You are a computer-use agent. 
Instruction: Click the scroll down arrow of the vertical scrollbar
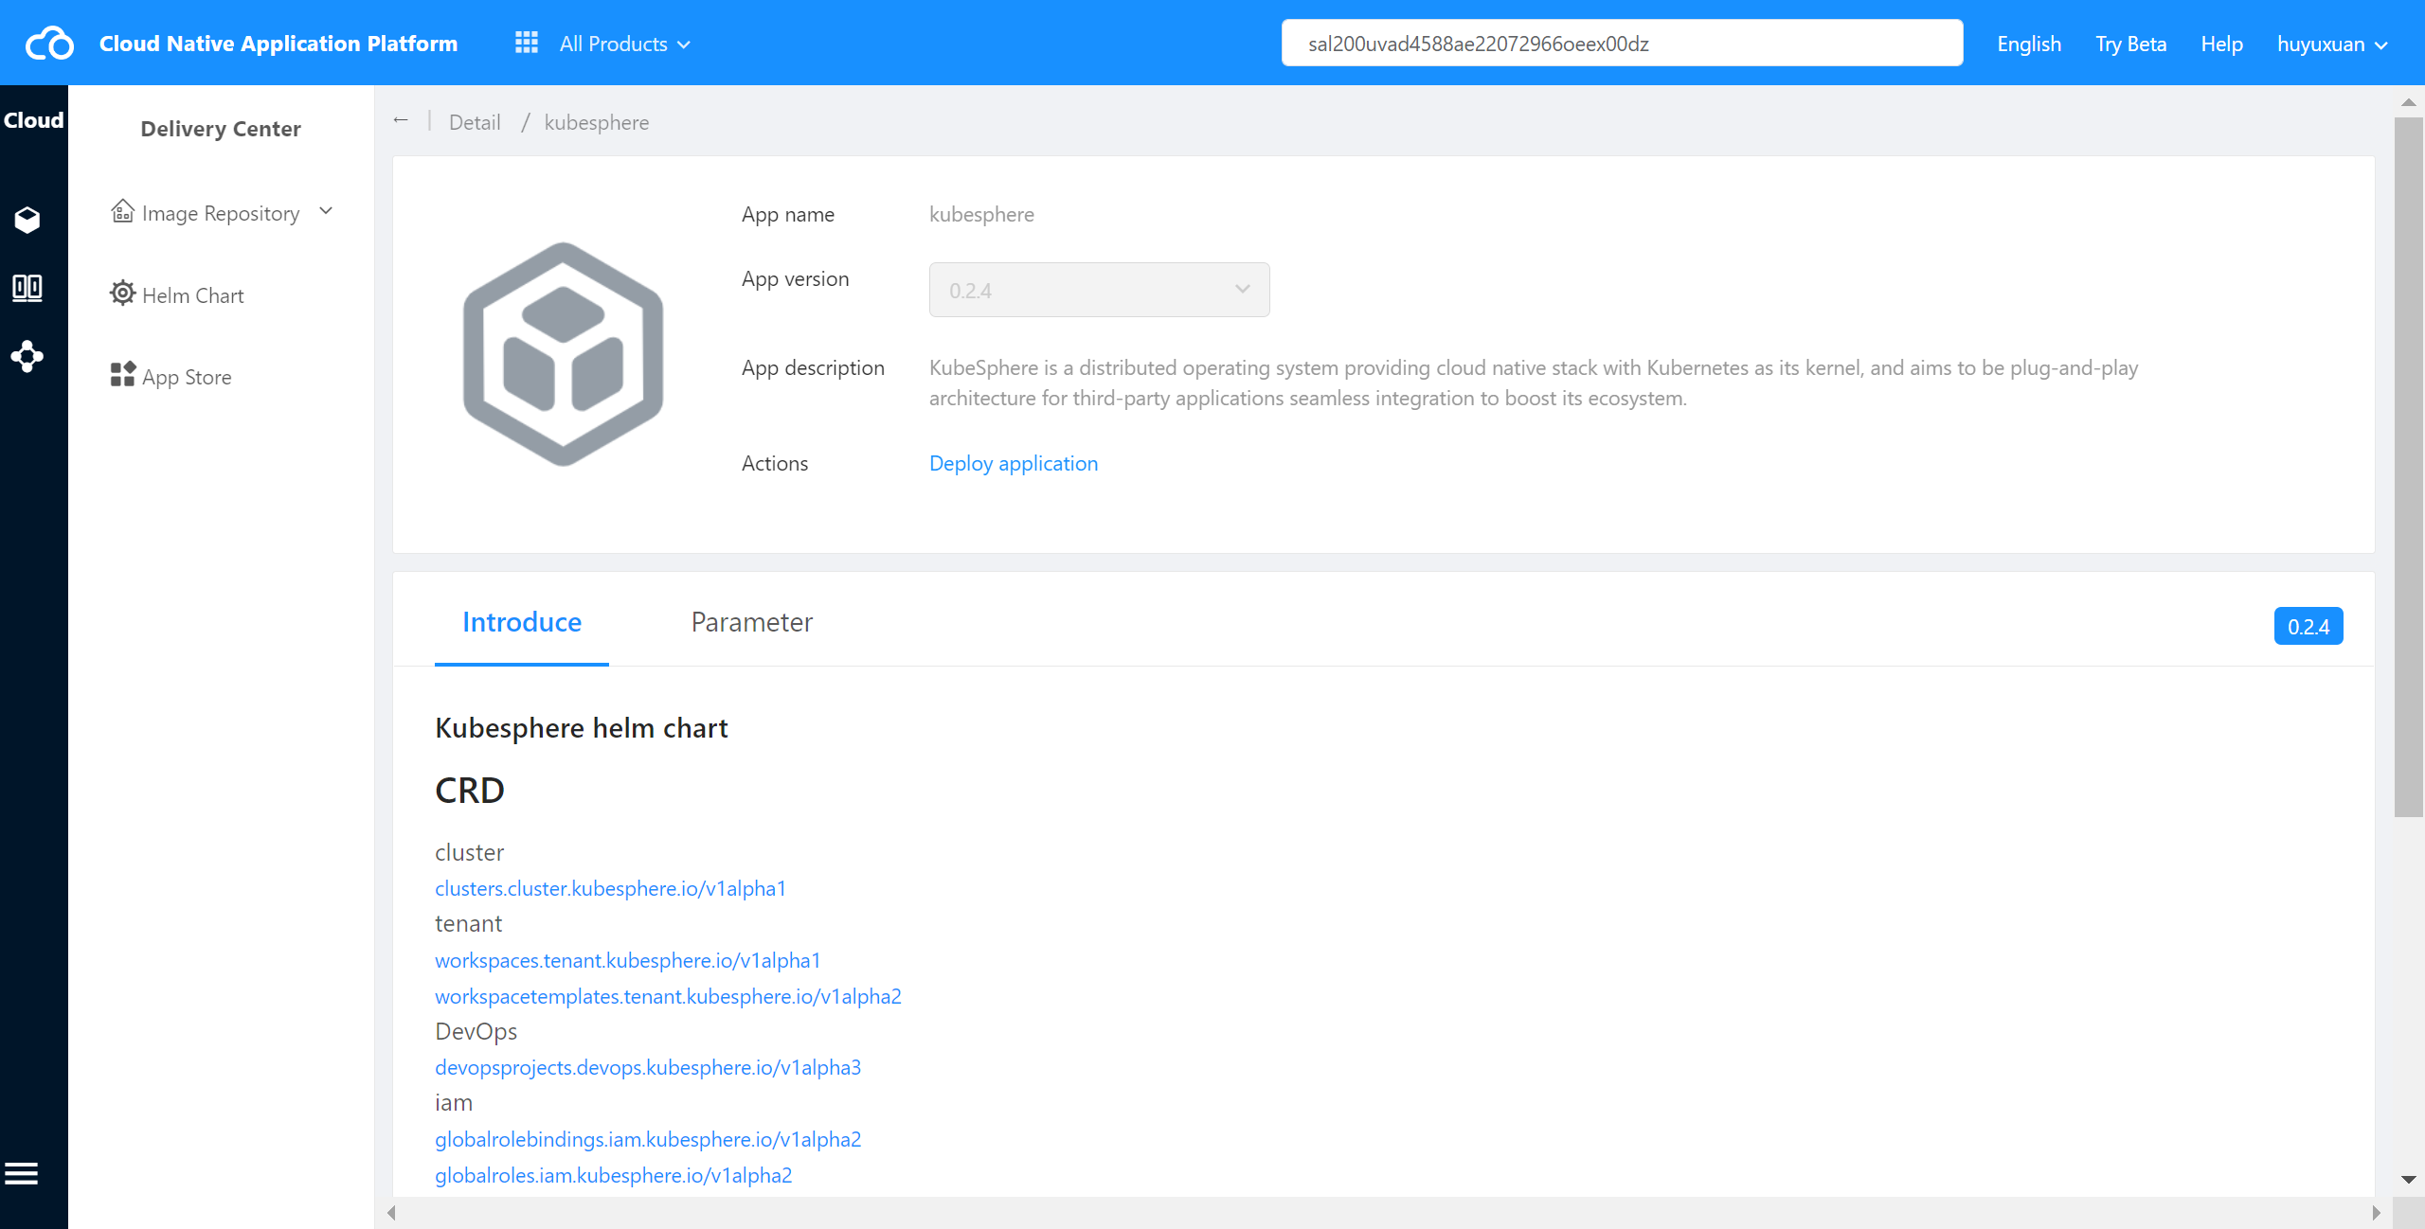(2408, 1180)
